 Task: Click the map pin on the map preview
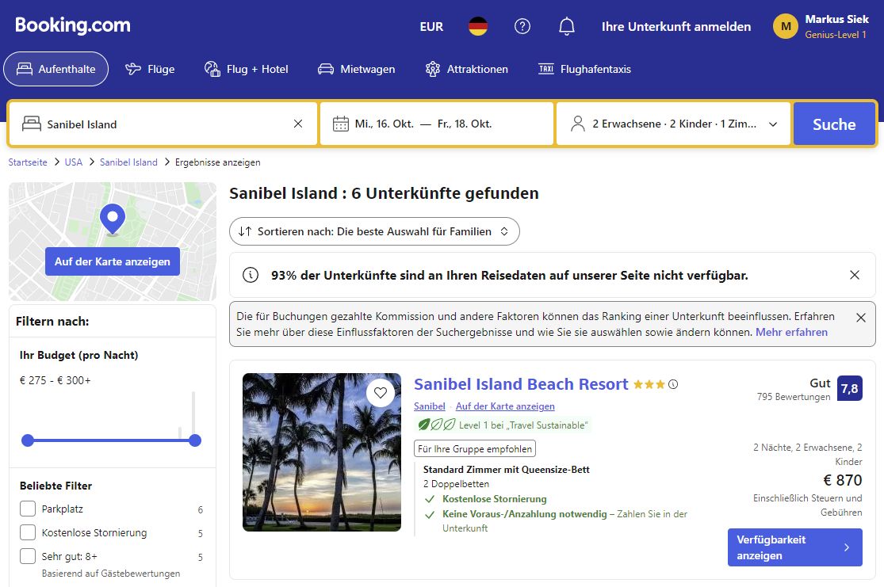pos(113,219)
